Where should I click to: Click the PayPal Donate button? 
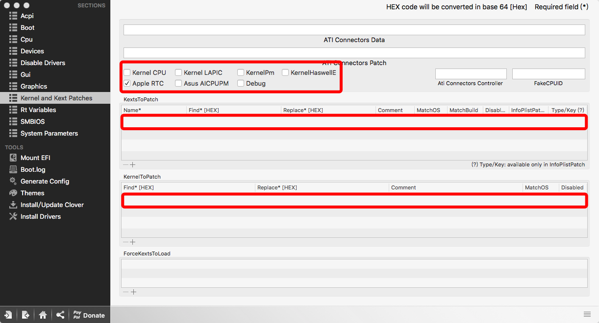click(89, 315)
